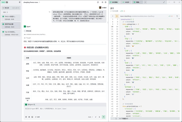
Task: Switch to the editor tab
Action: click(126, 2)
